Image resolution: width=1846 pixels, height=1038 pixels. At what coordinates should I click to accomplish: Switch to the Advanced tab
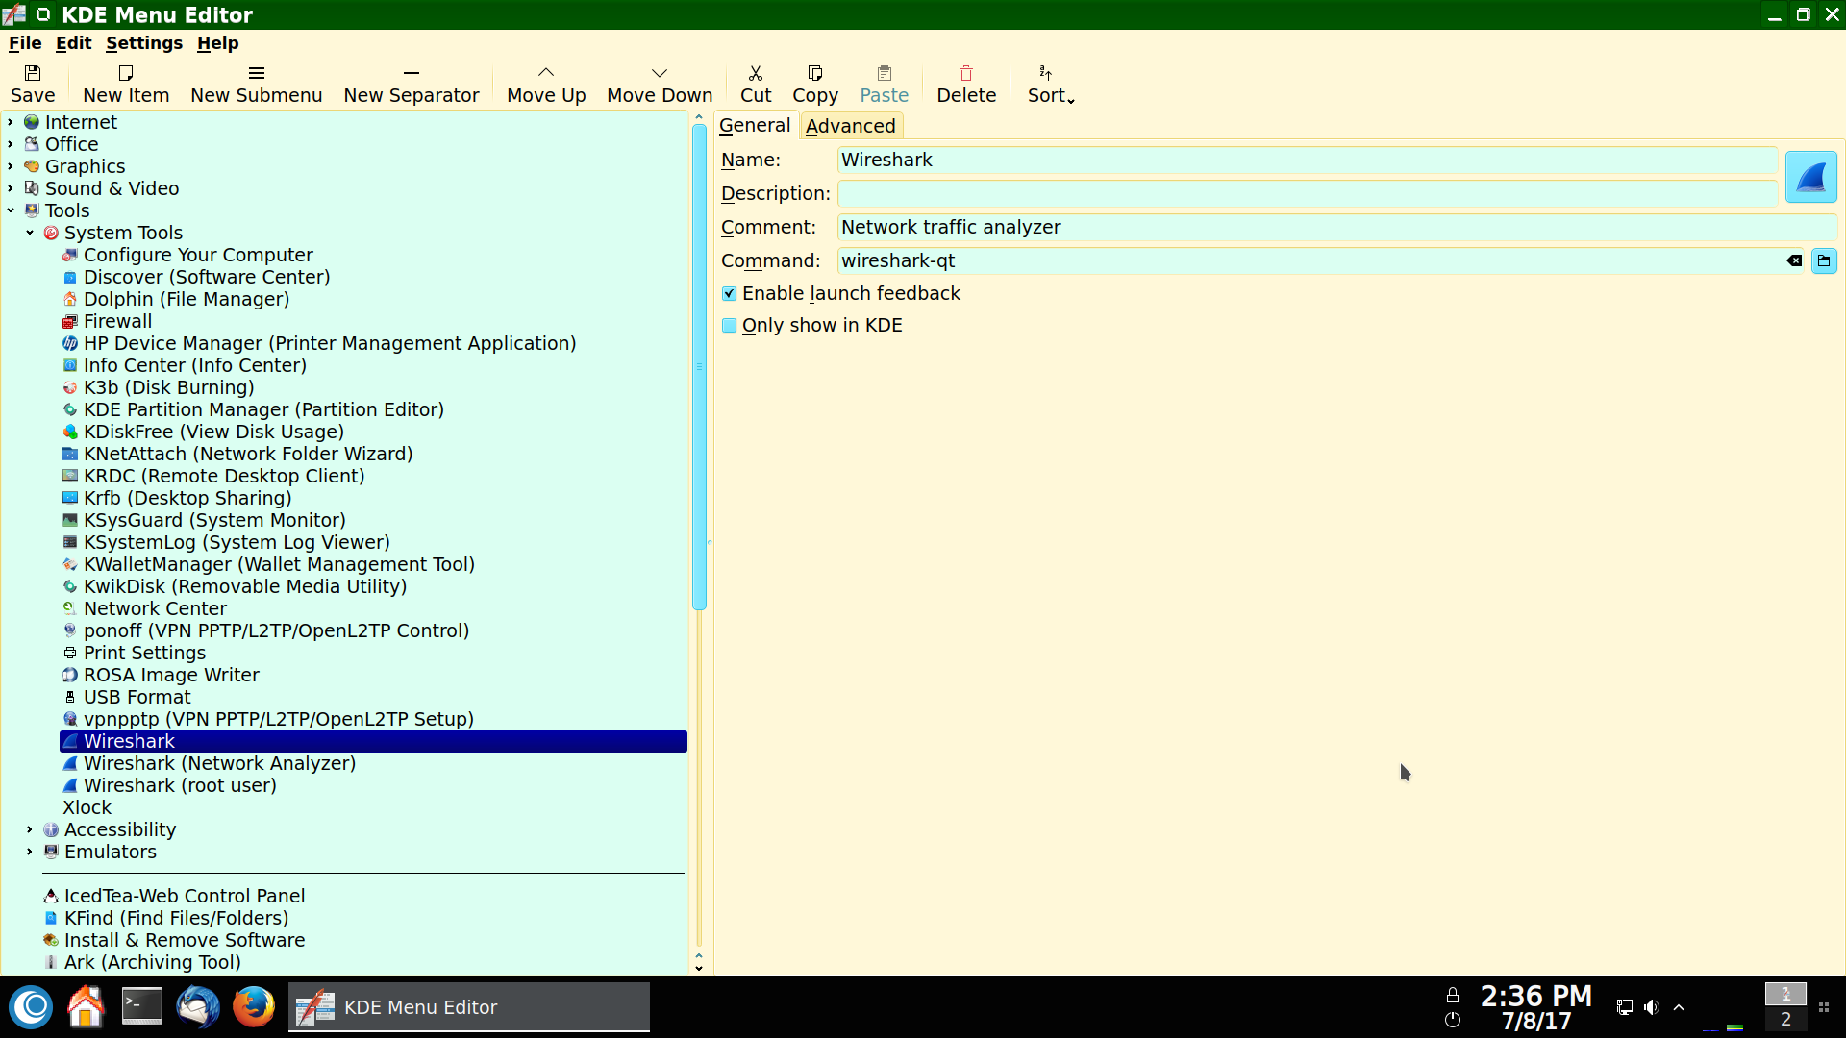[x=851, y=126]
